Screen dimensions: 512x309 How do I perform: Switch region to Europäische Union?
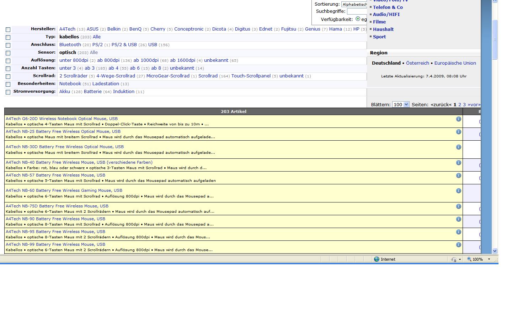(x=455, y=63)
